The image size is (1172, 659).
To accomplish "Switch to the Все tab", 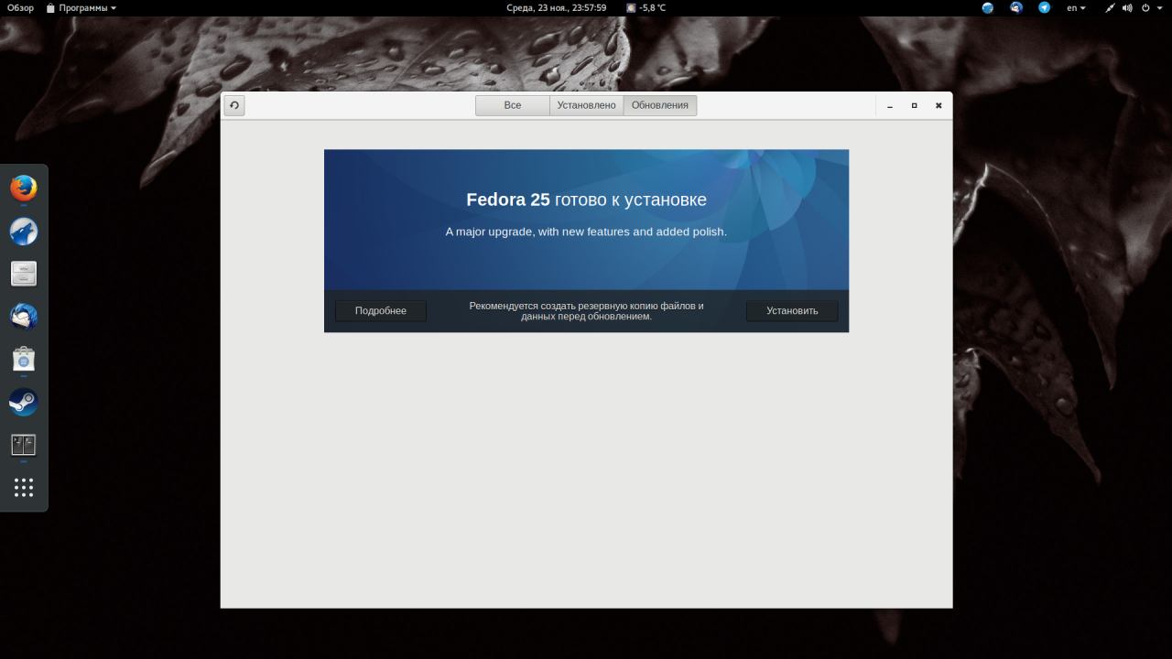I will point(513,105).
